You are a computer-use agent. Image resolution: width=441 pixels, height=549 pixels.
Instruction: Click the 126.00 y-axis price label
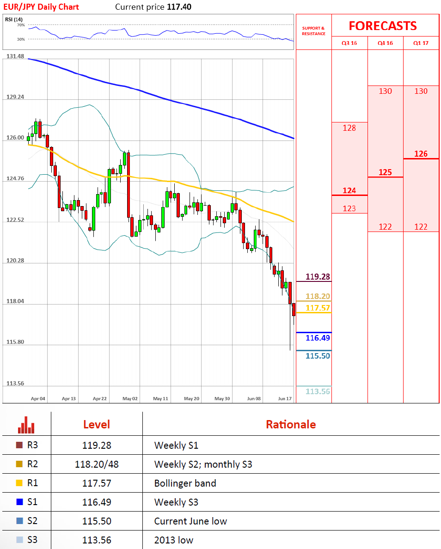pyautogui.click(x=15, y=138)
